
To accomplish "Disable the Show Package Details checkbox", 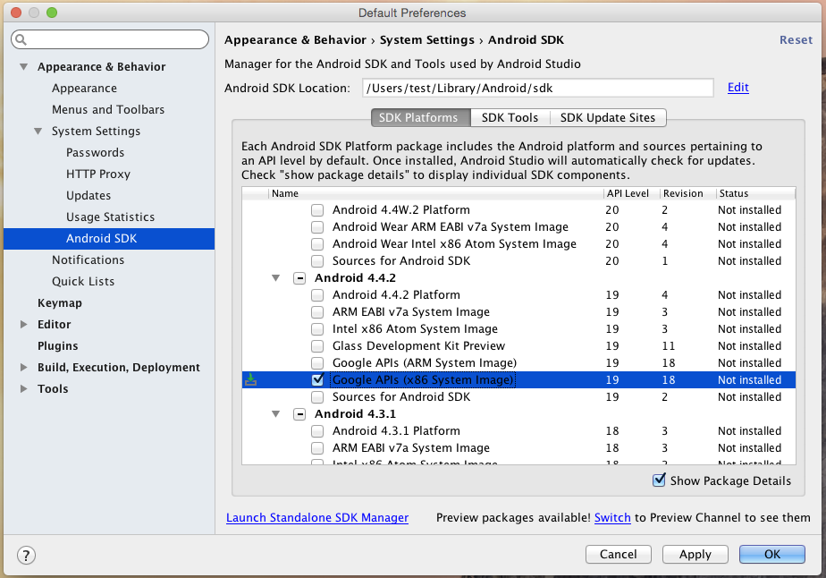I will click(659, 480).
